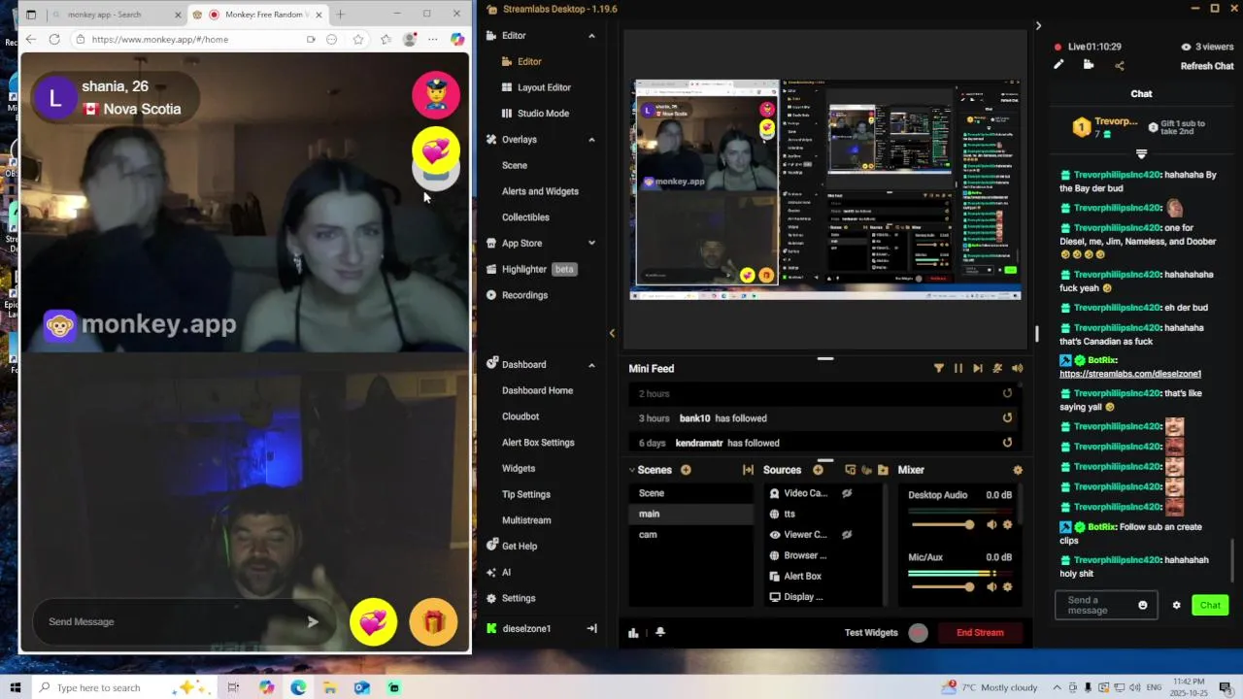
Task: Collapse the Dashboard section
Action: 591,365
